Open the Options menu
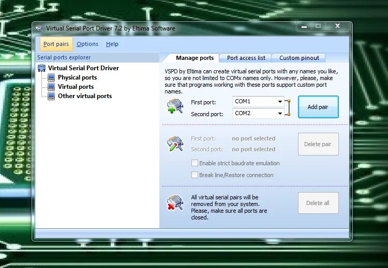Screen dimensions: 388x268 [x=87, y=44]
